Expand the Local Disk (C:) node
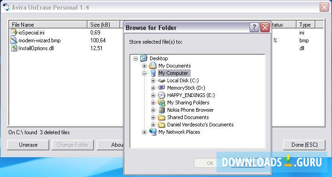 tap(153, 81)
